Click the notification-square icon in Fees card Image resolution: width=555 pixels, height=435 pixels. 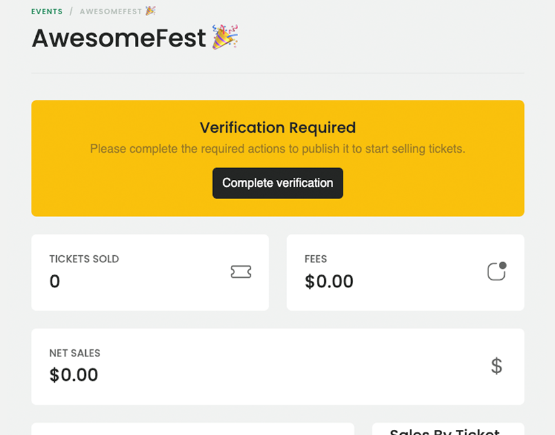[497, 271]
